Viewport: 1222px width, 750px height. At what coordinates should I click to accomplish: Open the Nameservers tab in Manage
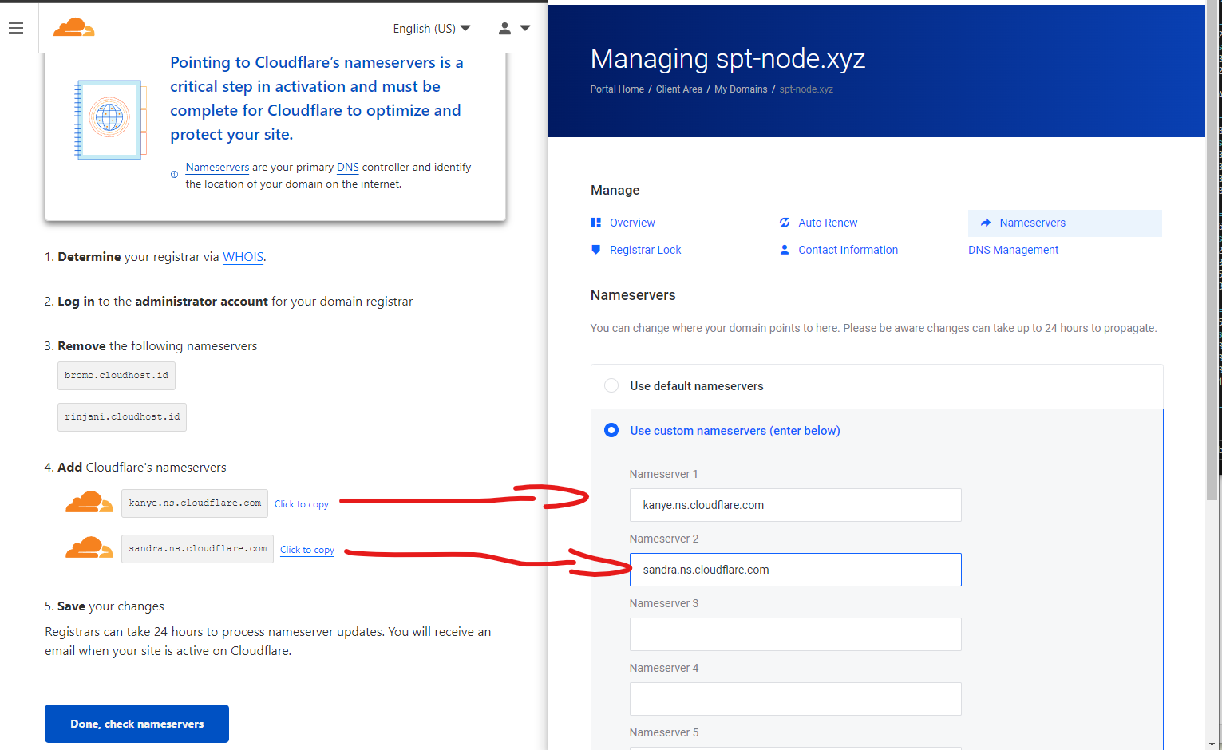tap(1032, 223)
